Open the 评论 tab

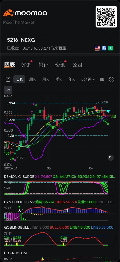point(26,65)
